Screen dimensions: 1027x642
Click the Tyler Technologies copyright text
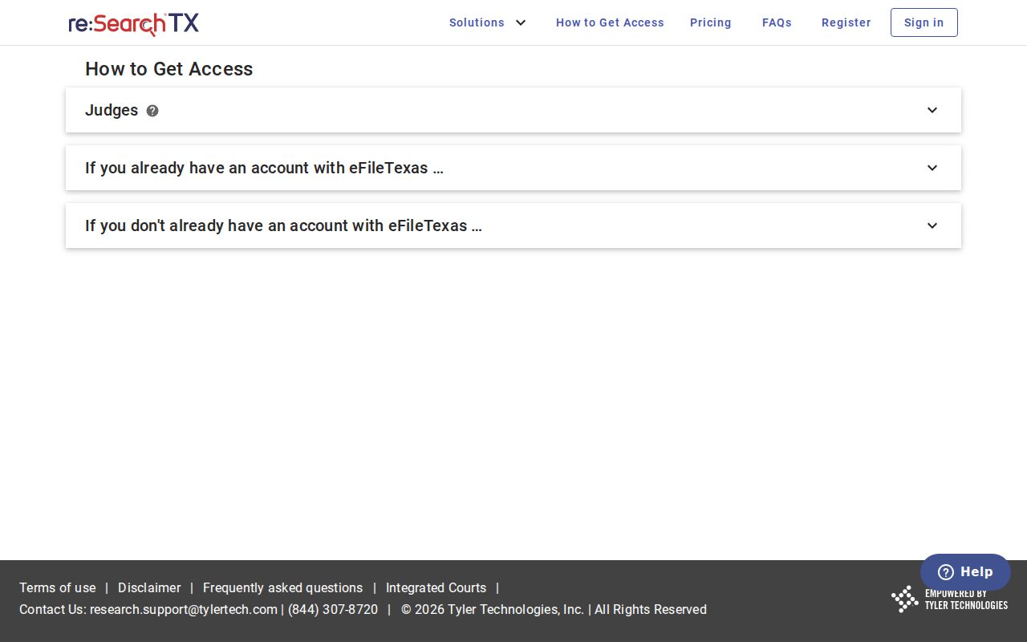point(554,609)
